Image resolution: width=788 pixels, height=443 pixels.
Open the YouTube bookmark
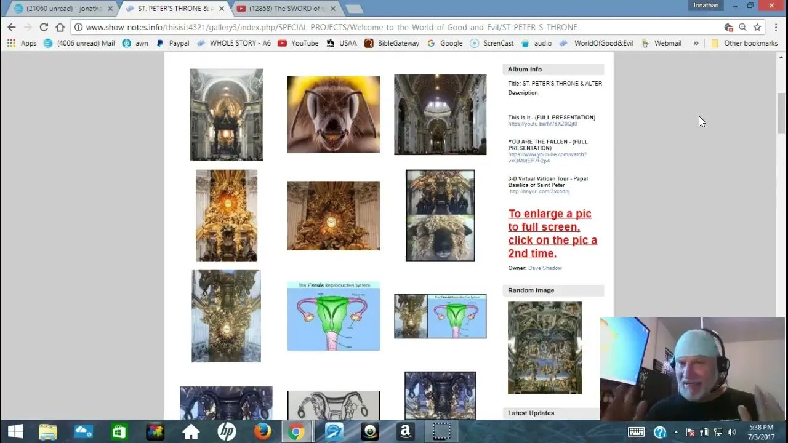tap(298, 43)
